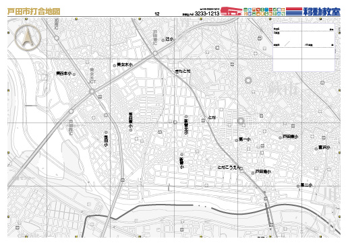Click the 戸田東IC interchange circle
This screenshot has height=245, width=348.
coord(155,53)
